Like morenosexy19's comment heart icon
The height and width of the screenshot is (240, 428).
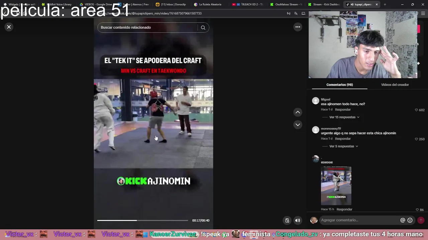click(x=416, y=139)
